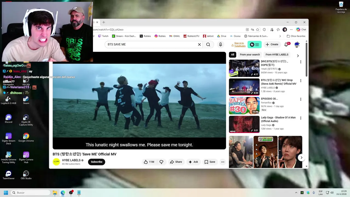Open Elgato 4K Capture Utility shortcut
The image size is (350, 197).
coord(26,120)
